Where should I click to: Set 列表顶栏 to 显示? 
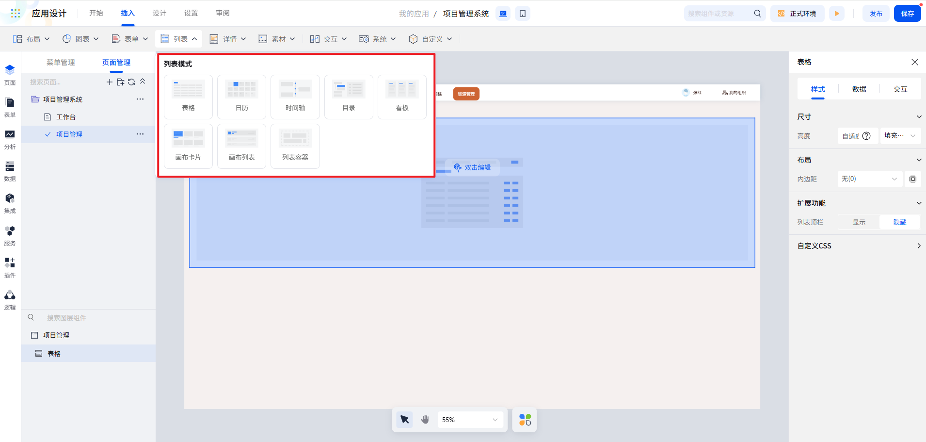tap(859, 222)
